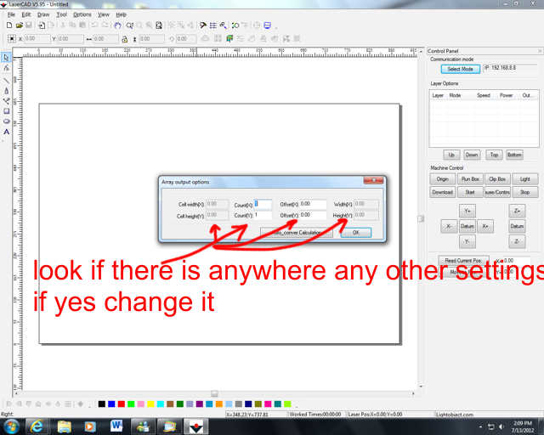This screenshot has height=435, width=544.
Task: Open the Options menu
Action: click(x=82, y=14)
